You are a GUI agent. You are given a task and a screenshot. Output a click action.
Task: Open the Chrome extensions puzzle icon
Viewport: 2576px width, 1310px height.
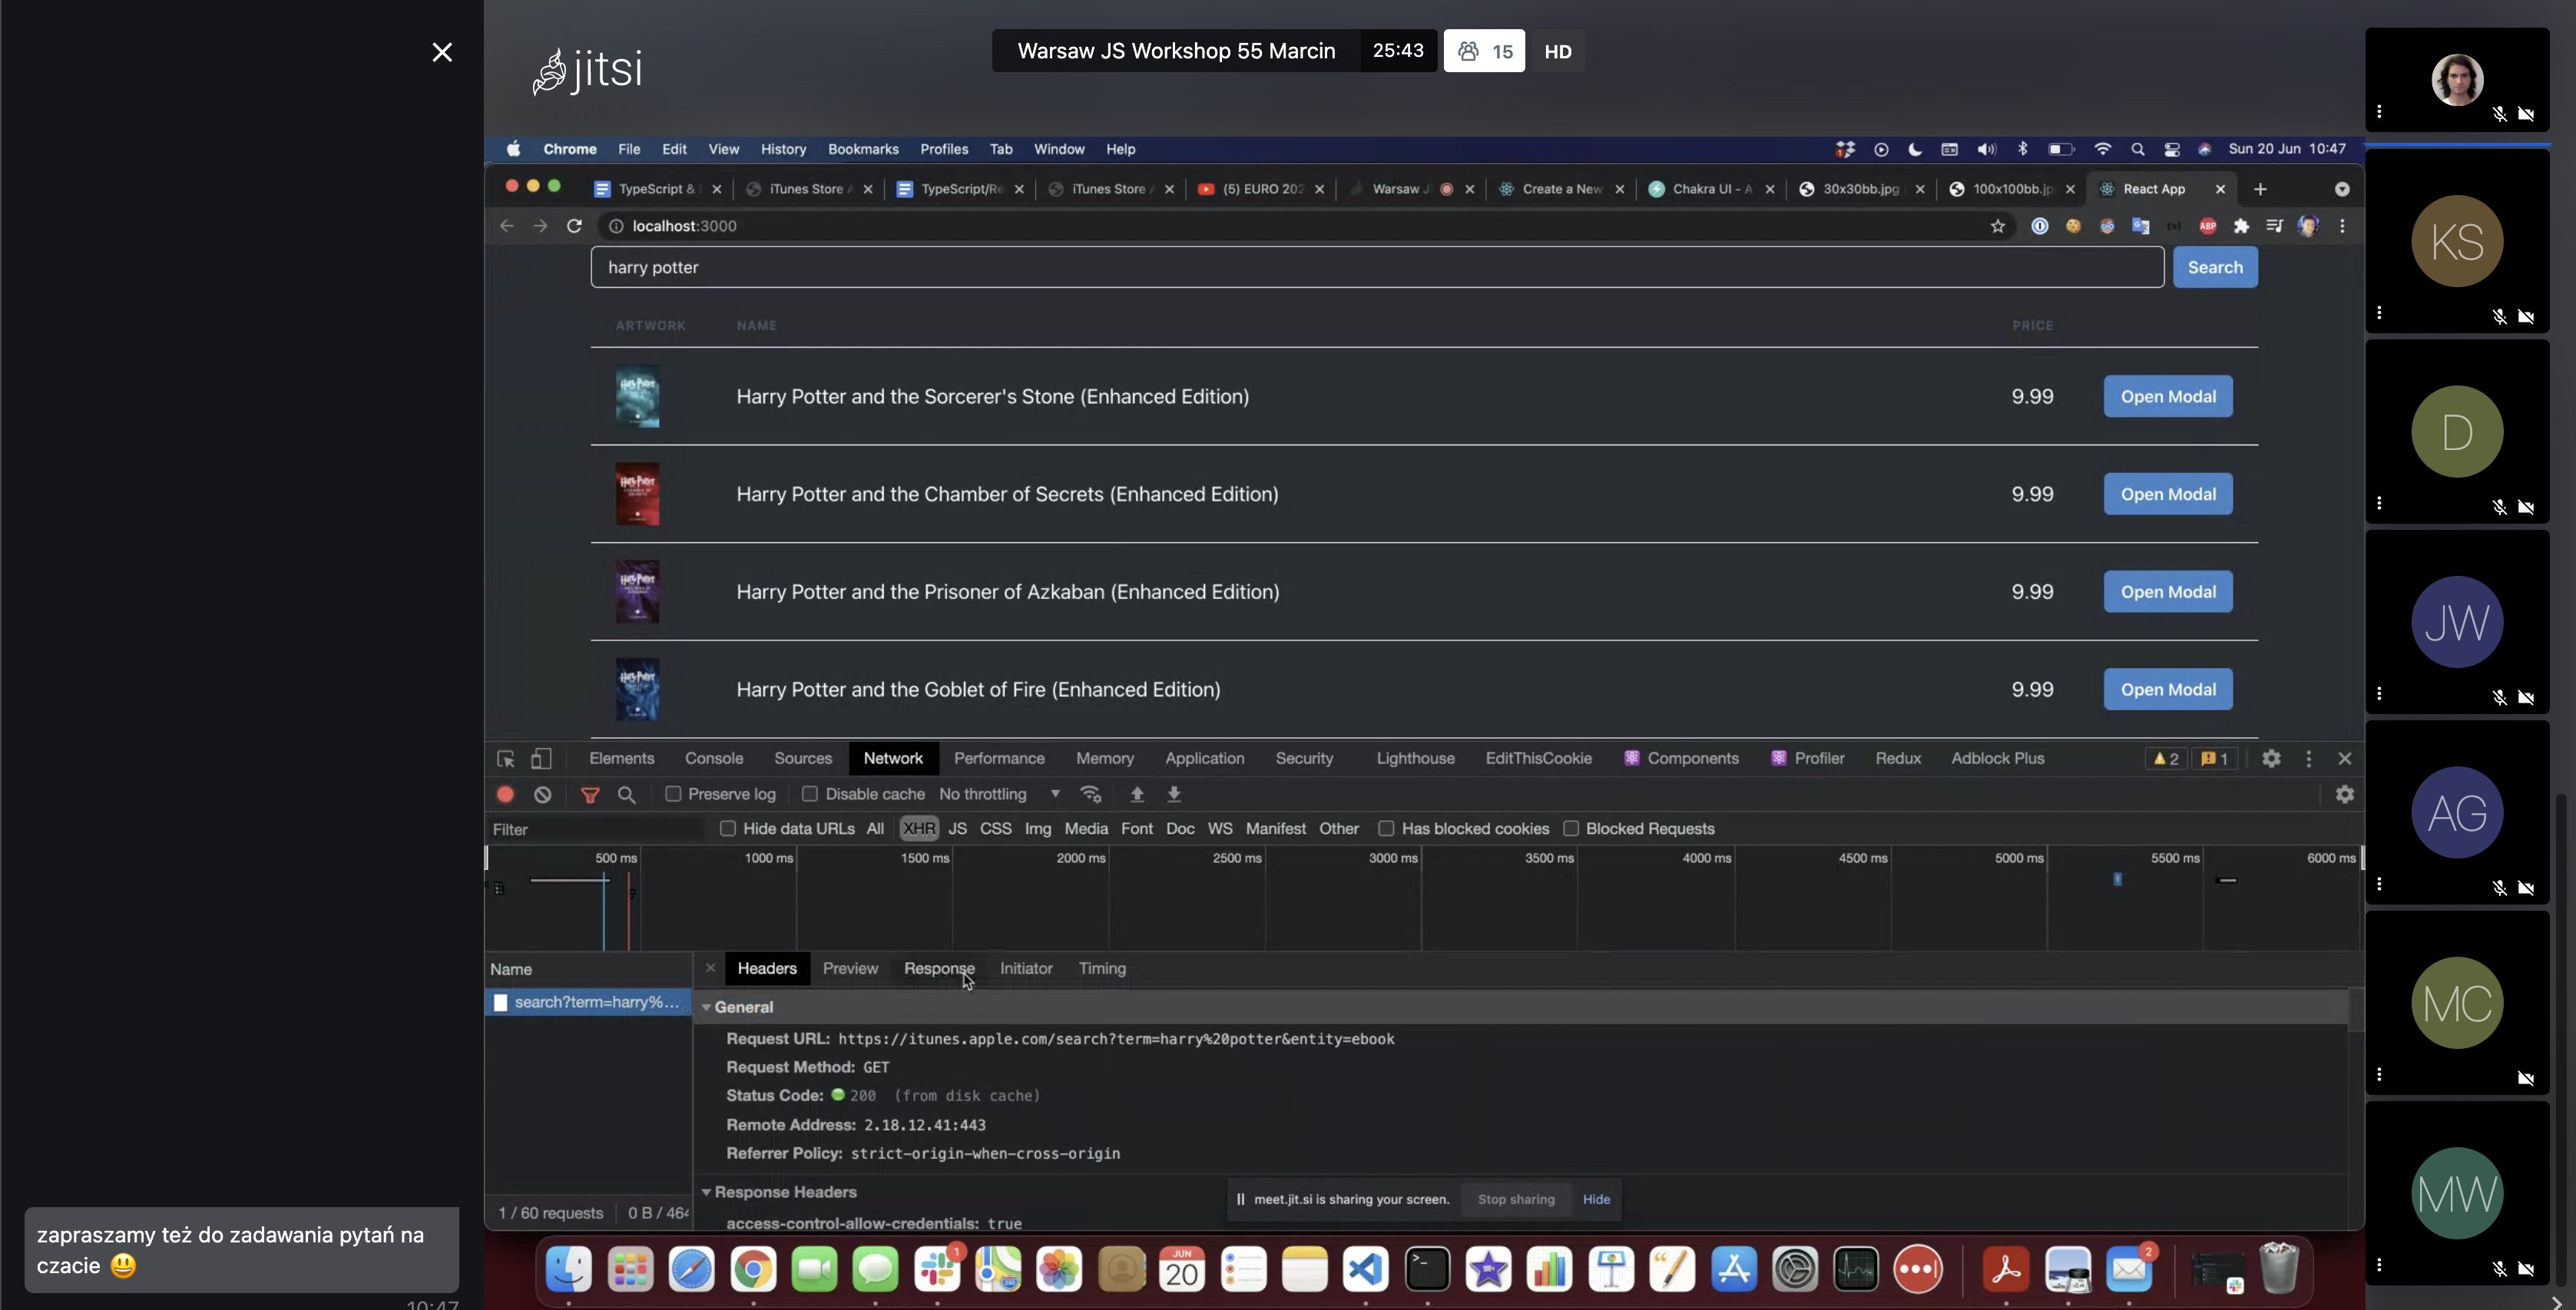pos(2241,226)
